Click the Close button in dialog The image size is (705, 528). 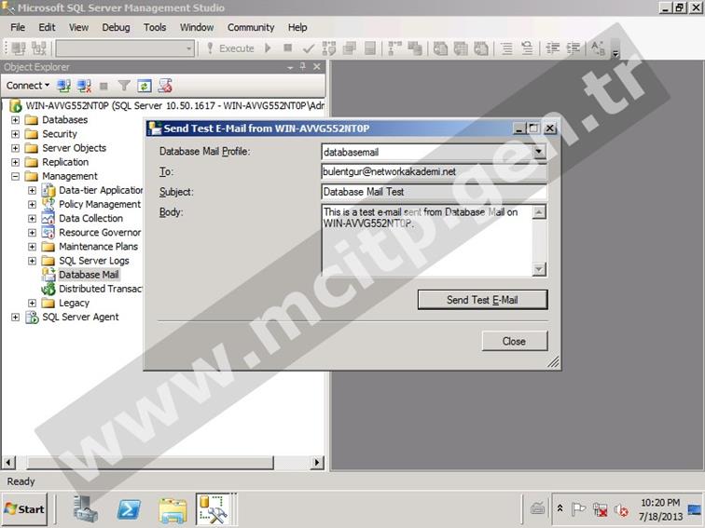click(x=515, y=341)
